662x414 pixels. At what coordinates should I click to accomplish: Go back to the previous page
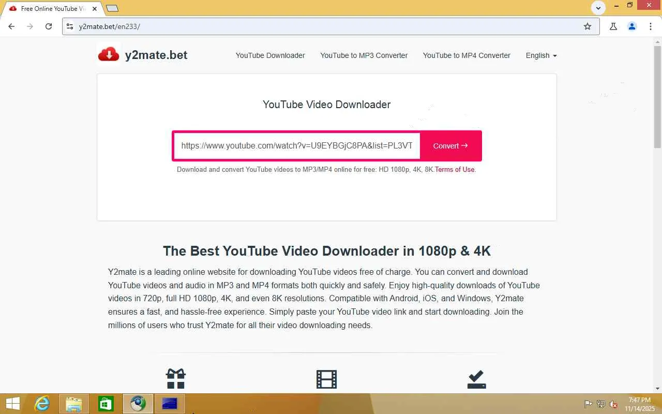12,26
